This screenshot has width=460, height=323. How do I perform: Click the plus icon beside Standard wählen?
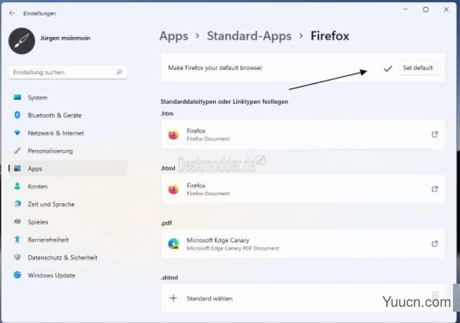173,298
